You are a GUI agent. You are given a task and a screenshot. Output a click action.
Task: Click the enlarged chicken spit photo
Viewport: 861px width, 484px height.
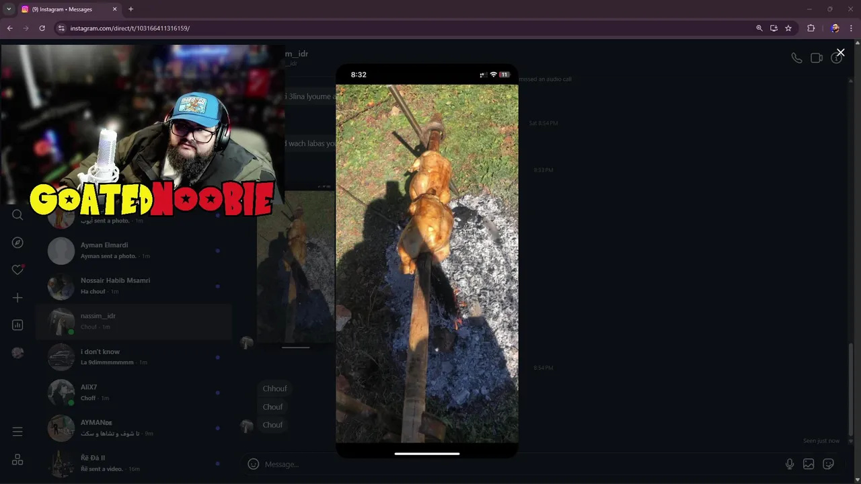click(427, 264)
